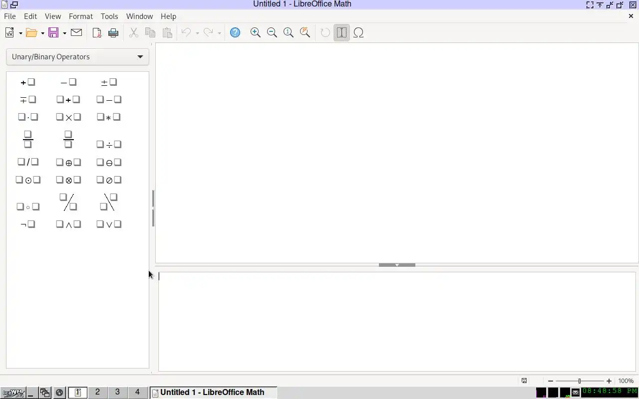
Task: Insert the circled minus operator
Action: click(109, 163)
